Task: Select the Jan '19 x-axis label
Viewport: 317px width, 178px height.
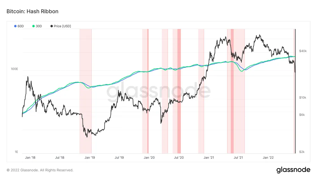Action: [90, 157]
